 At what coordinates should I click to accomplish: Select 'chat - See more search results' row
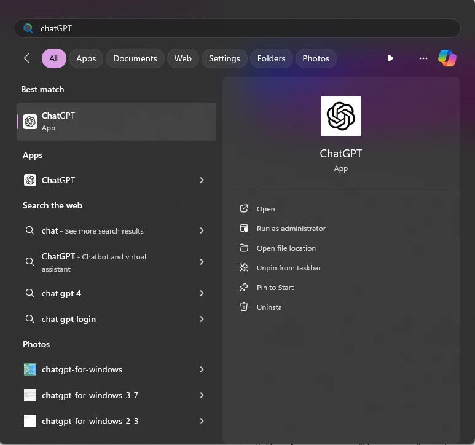[x=116, y=230]
